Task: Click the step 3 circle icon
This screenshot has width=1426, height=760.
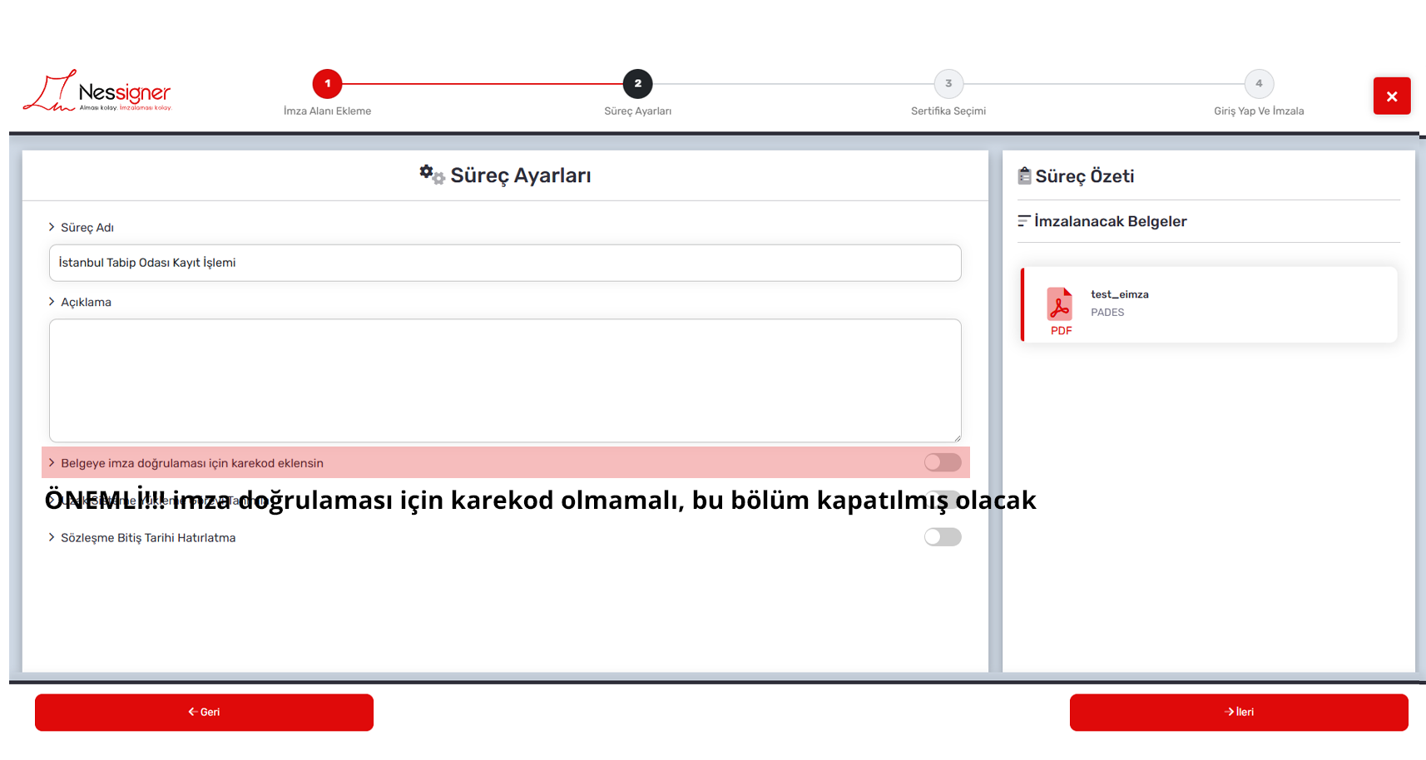Action: 948,83
